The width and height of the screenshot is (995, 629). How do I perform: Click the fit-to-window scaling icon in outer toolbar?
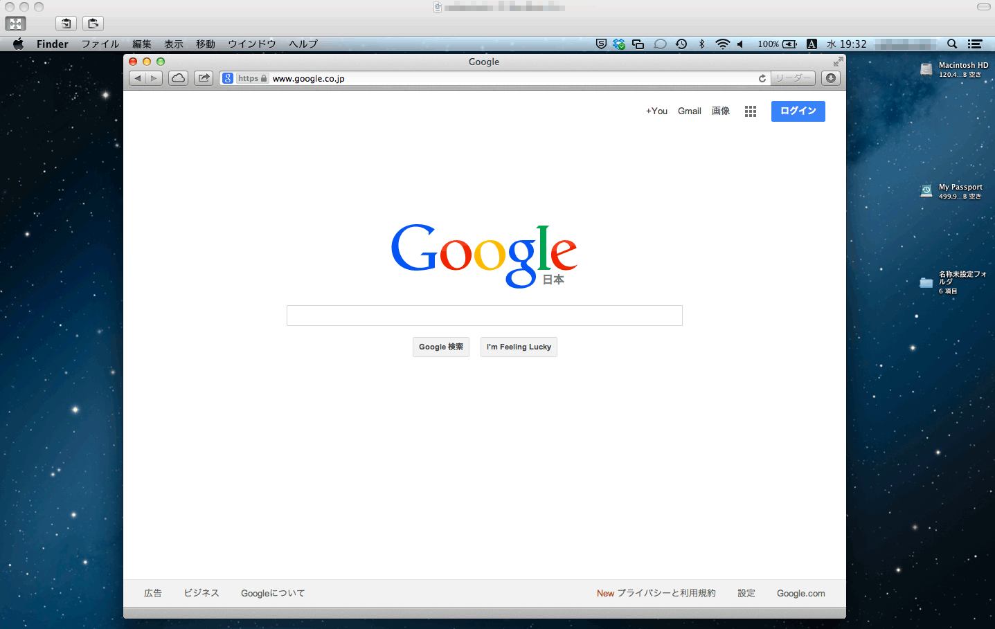coord(15,24)
